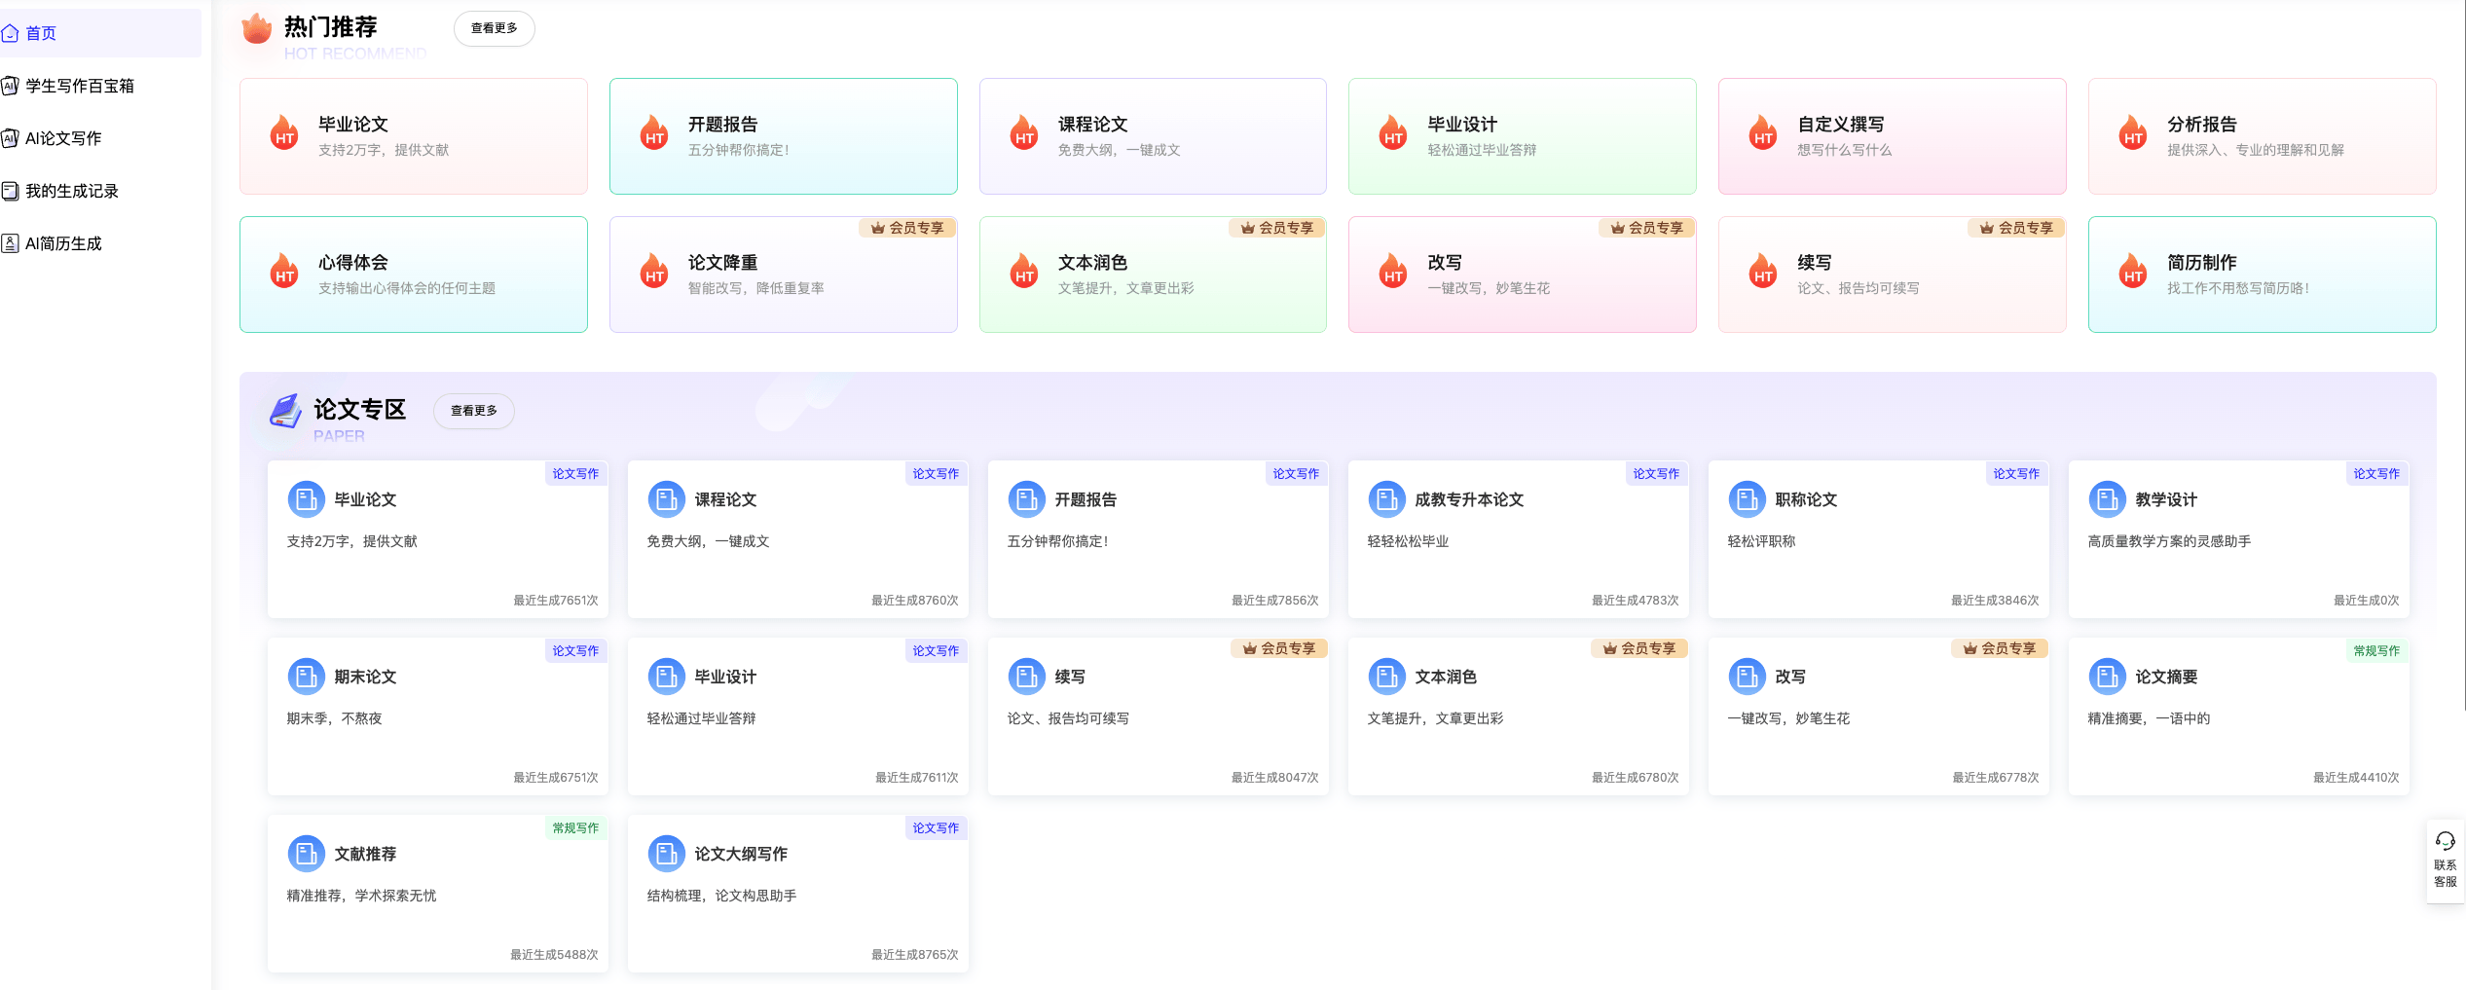Click text 最近生成7611次

point(917,778)
